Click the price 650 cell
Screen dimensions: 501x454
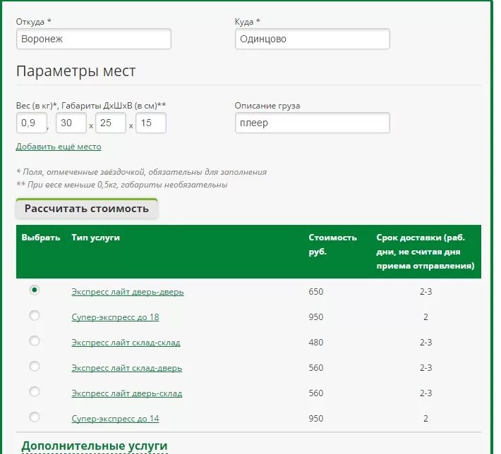(x=316, y=292)
